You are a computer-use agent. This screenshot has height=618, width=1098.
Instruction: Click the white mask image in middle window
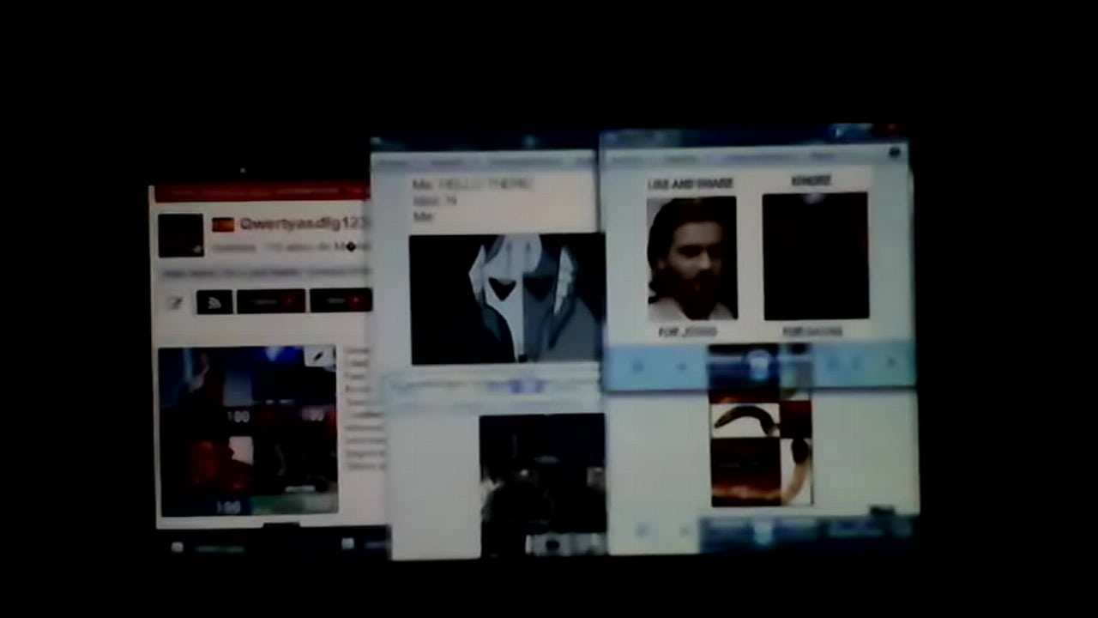point(506,299)
